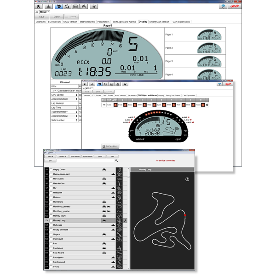Click the magnifier search icon in track manager

click(117, 161)
